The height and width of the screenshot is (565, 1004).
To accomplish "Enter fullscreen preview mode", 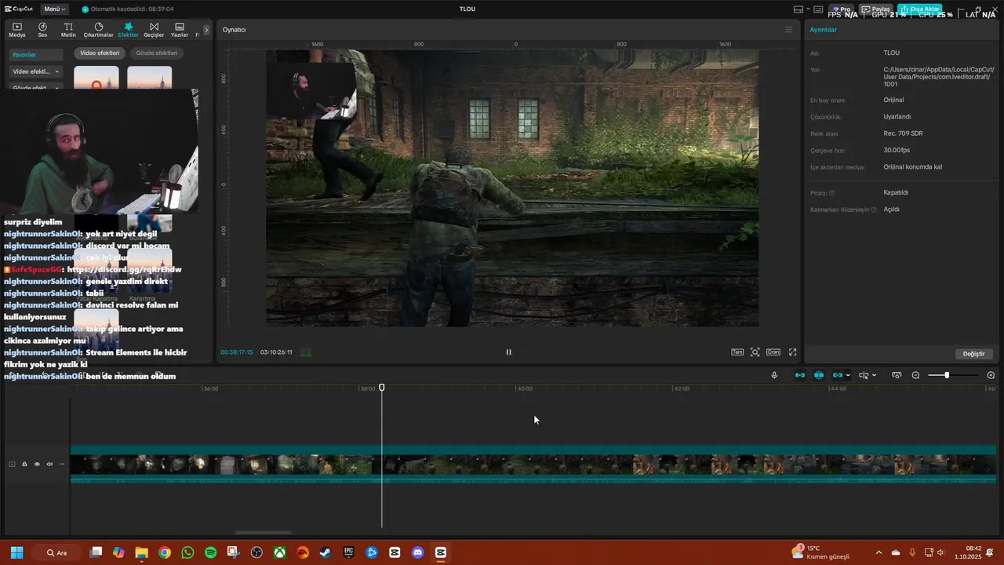I will click(x=792, y=352).
